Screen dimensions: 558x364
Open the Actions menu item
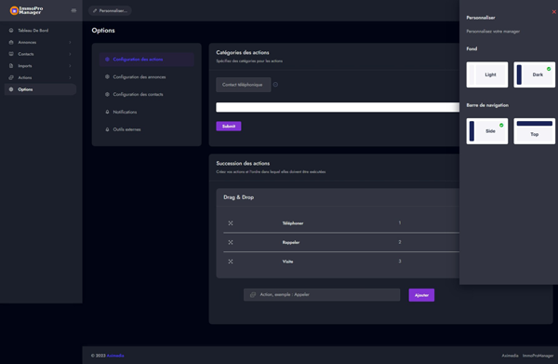tap(40, 77)
